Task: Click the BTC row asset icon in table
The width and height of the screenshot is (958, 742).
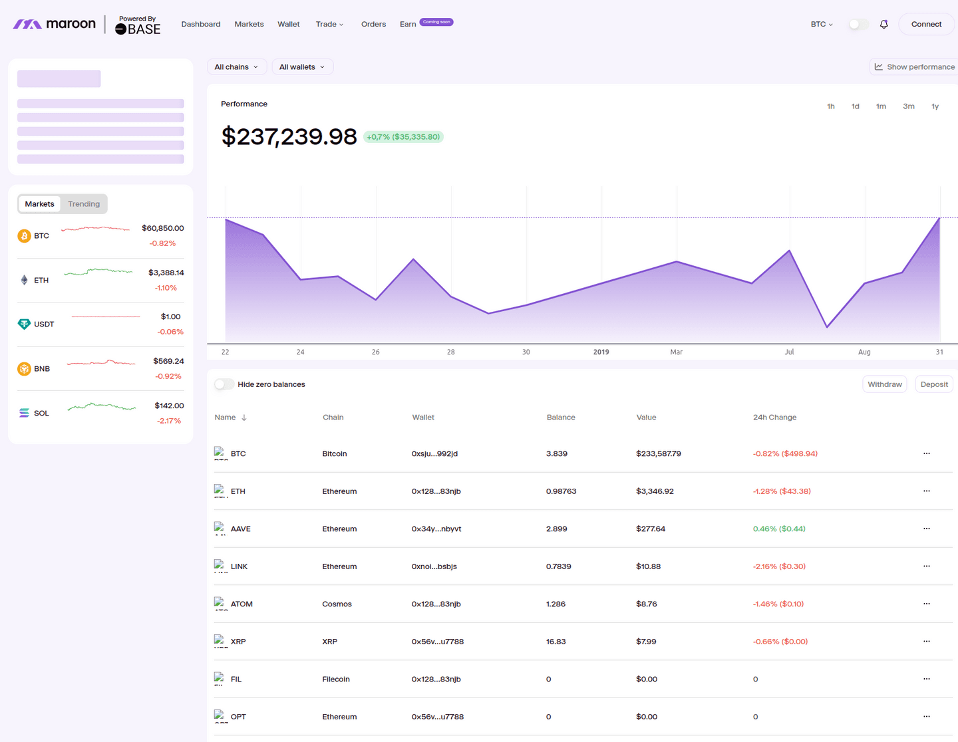Action: click(x=220, y=453)
